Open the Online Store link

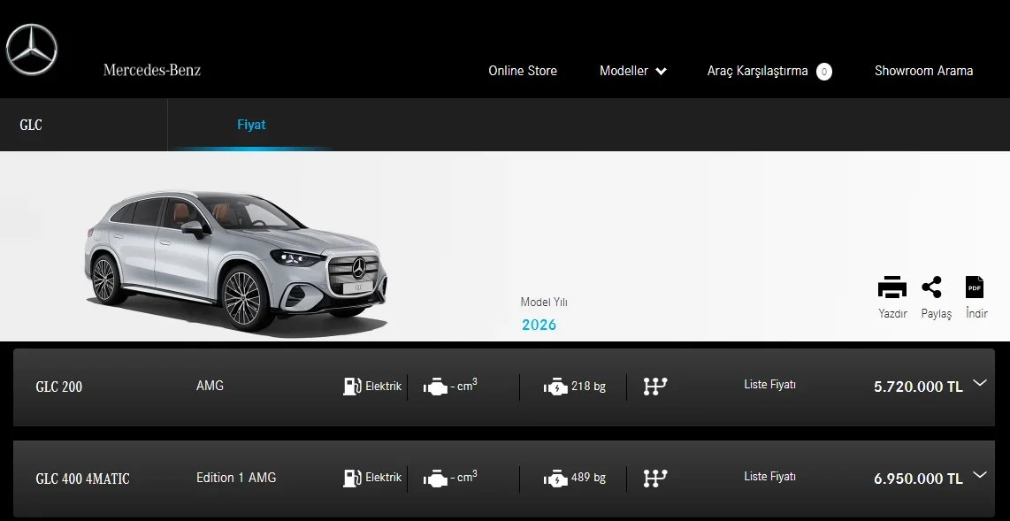523,71
